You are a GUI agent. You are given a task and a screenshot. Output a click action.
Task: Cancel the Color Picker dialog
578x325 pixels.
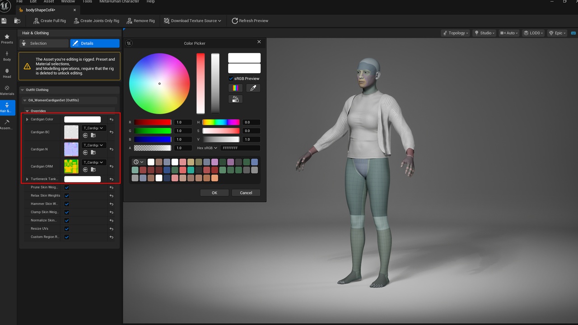246,193
